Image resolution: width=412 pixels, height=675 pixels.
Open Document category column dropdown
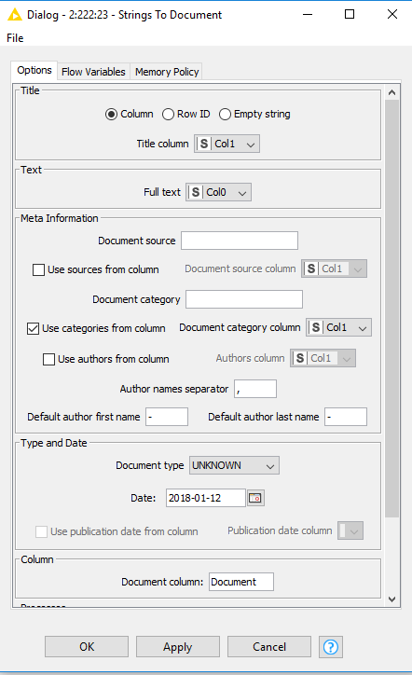(338, 327)
